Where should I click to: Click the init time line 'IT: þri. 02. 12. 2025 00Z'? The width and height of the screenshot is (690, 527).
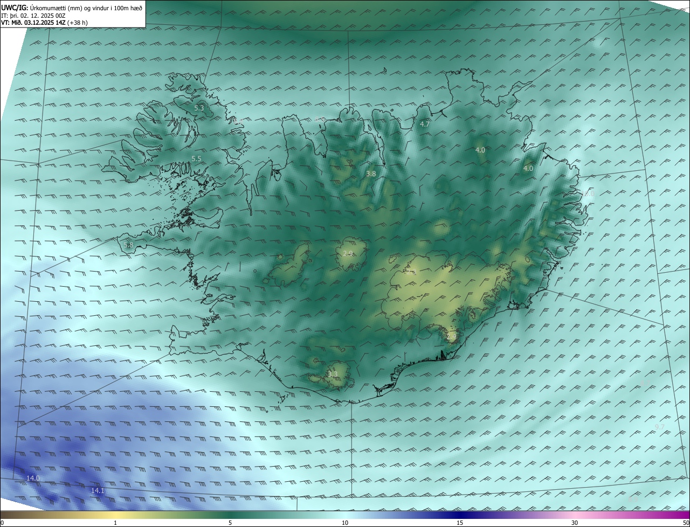point(33,16)
